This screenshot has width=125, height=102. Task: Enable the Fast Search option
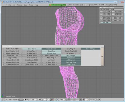[71, 58]
